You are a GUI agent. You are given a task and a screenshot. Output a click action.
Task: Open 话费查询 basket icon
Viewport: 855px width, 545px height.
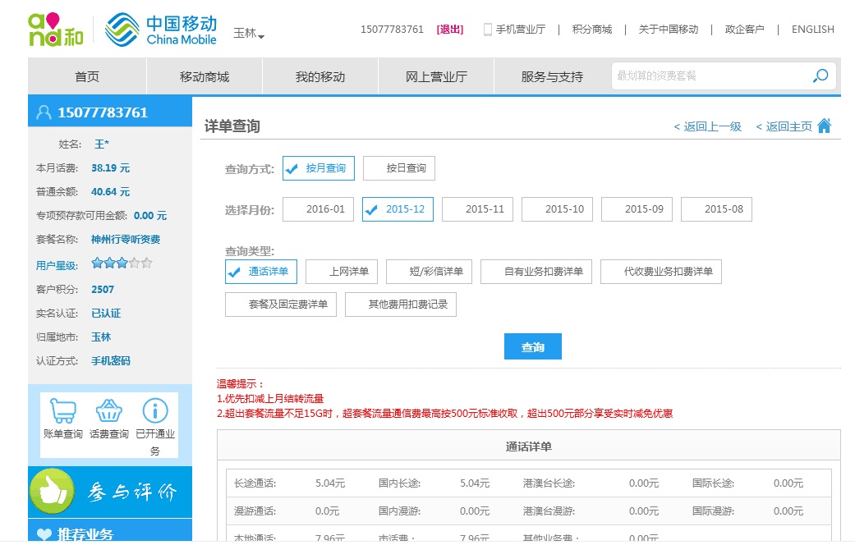[108, 411]
